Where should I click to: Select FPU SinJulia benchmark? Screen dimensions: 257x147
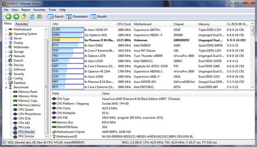26,136
